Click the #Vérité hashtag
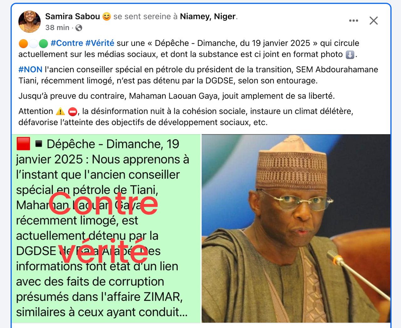This screenshot has height=328, width=401. (x=100, y=43)
